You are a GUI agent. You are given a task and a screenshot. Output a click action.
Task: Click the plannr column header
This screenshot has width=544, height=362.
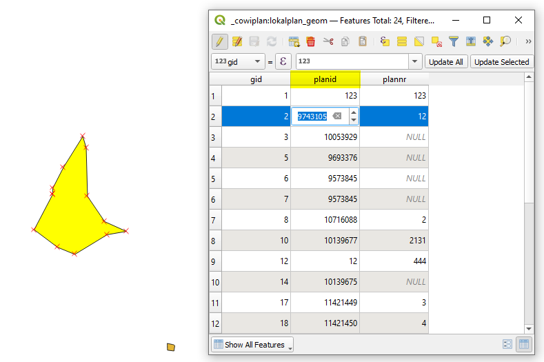coord(394,79)
